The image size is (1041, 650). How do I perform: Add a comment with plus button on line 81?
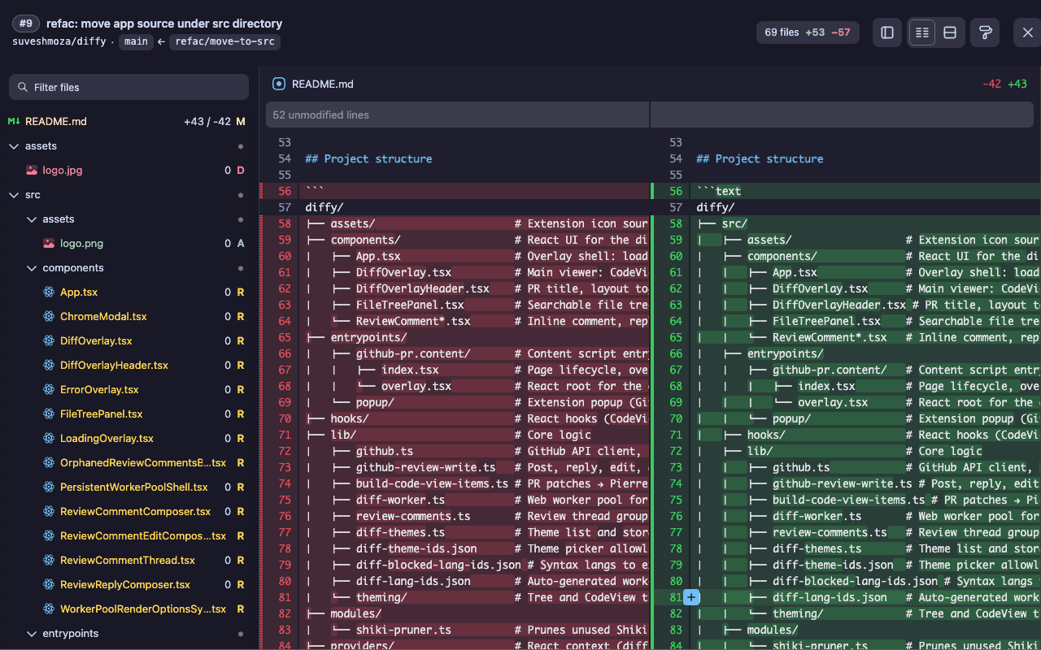pos(690,597)
